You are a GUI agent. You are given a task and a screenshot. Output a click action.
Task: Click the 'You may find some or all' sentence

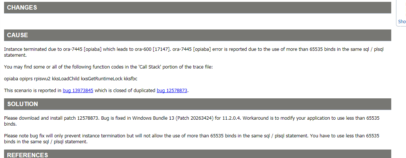click(x=109, y=67)
